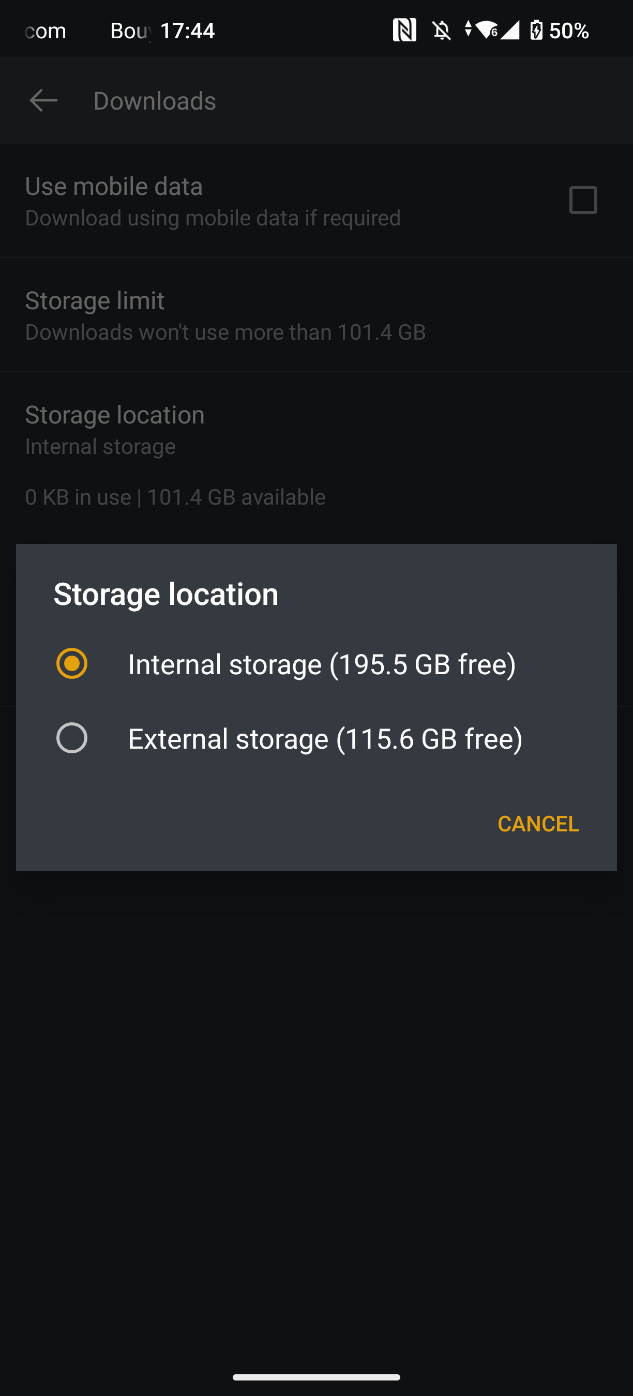
Task: Tap the Wi-Fi signal icon
Action: click(487, 31)
